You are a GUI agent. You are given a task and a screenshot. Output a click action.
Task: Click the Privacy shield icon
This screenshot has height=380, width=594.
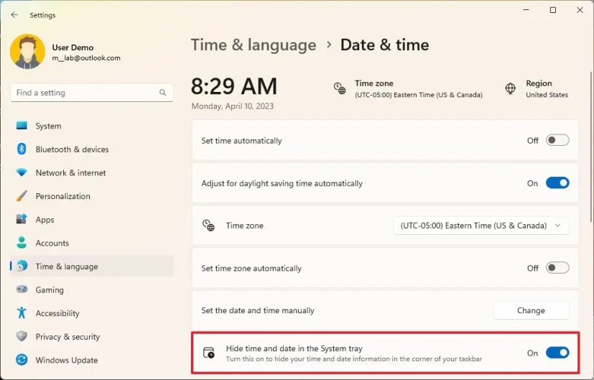(x=22, y=336)
